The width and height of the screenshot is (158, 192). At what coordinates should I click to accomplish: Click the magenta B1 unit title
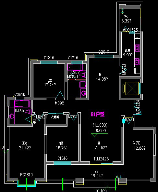tap(98, 114)
